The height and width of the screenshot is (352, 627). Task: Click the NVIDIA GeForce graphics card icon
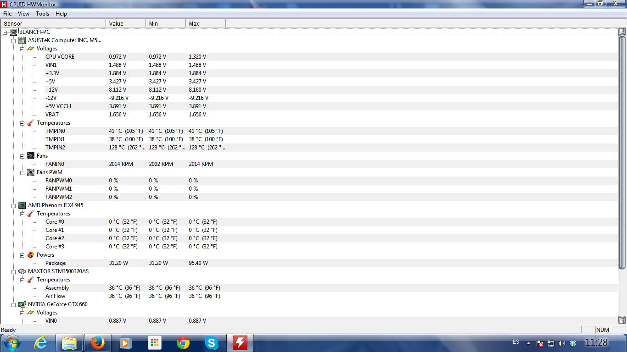click(x=22, y=304)
